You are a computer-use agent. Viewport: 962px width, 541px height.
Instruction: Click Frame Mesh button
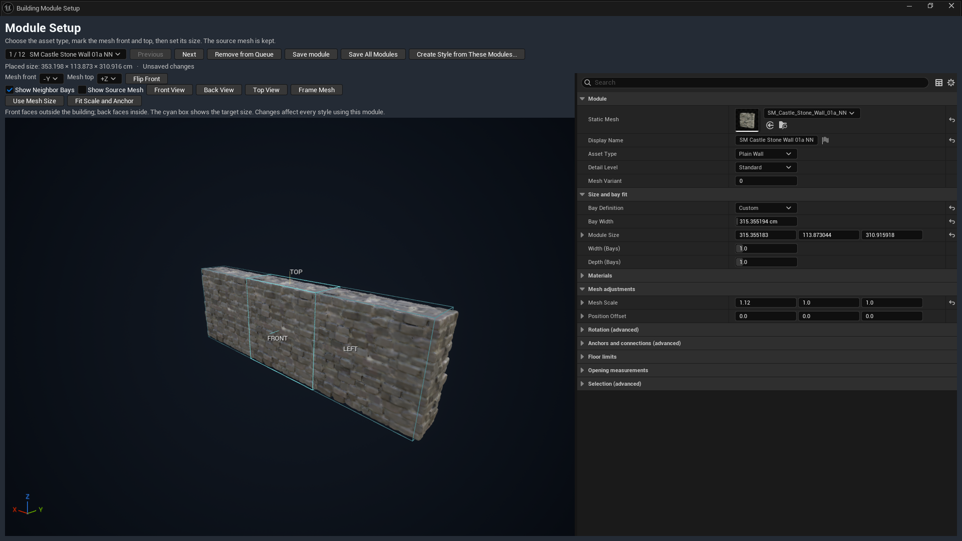(x=317, y=90)
